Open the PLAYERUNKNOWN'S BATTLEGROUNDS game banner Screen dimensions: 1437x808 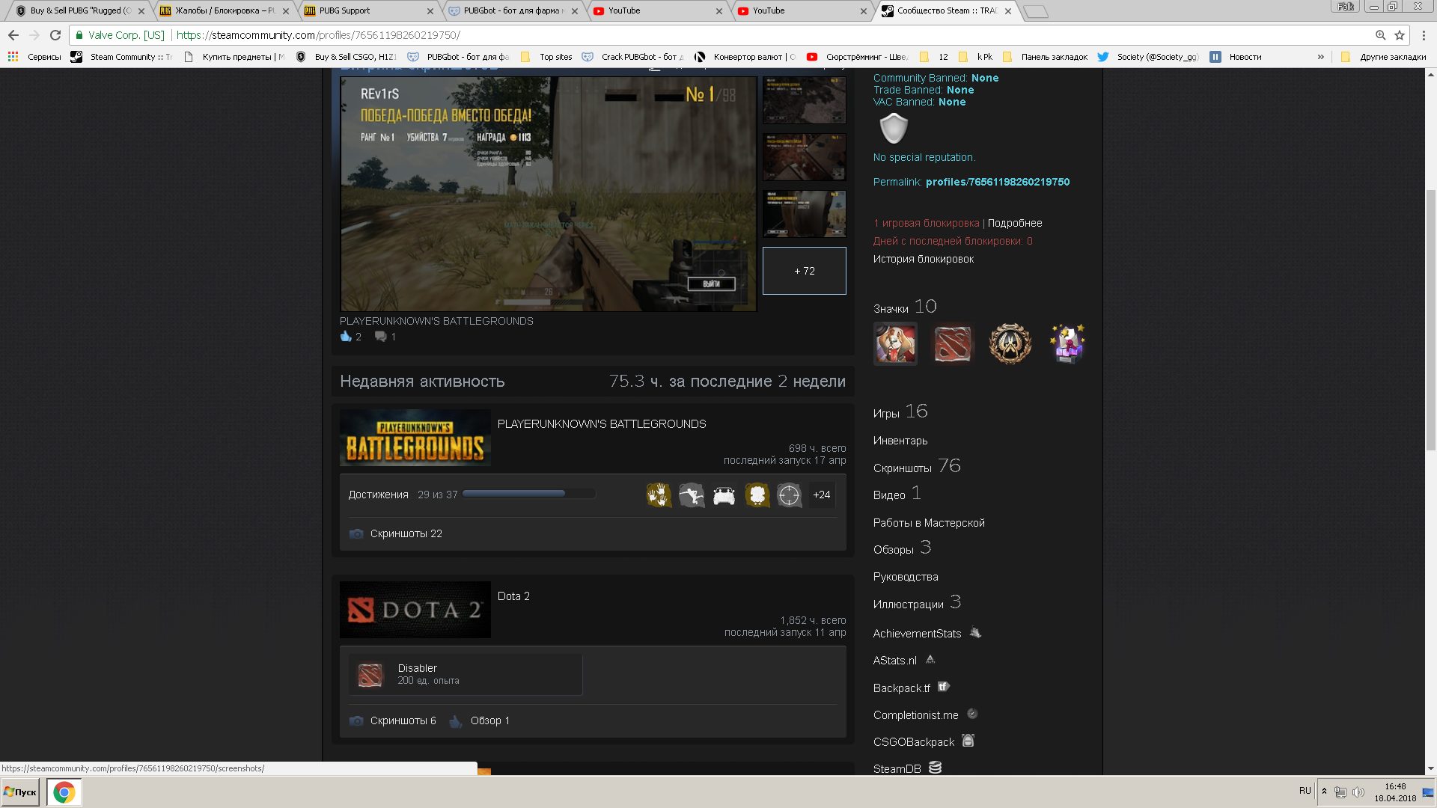click(415, 438)
